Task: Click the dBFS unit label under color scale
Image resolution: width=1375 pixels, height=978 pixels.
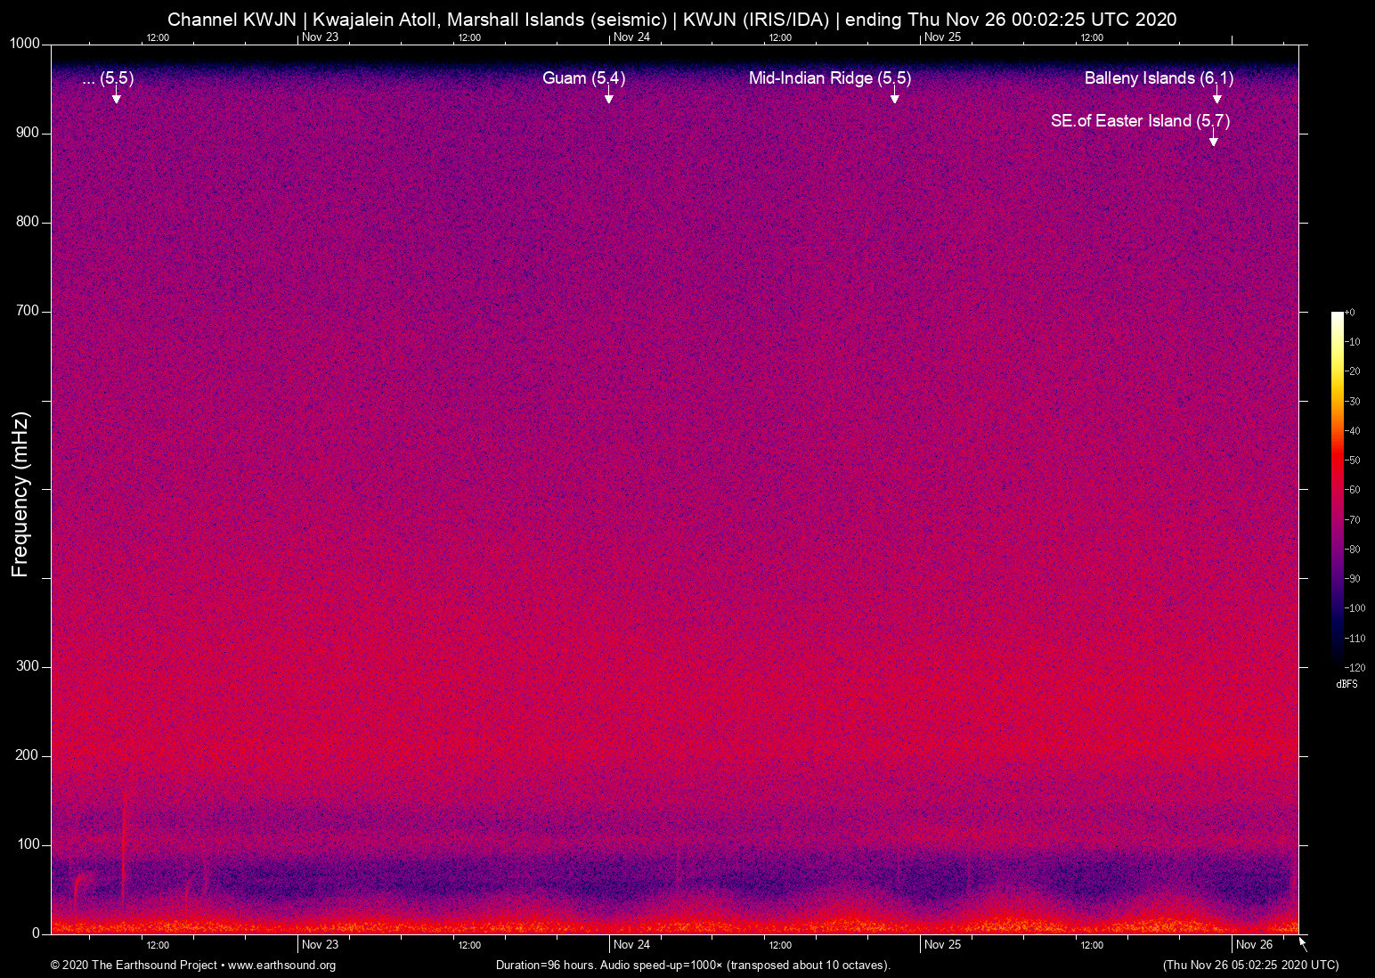Action: point(1347,684)
